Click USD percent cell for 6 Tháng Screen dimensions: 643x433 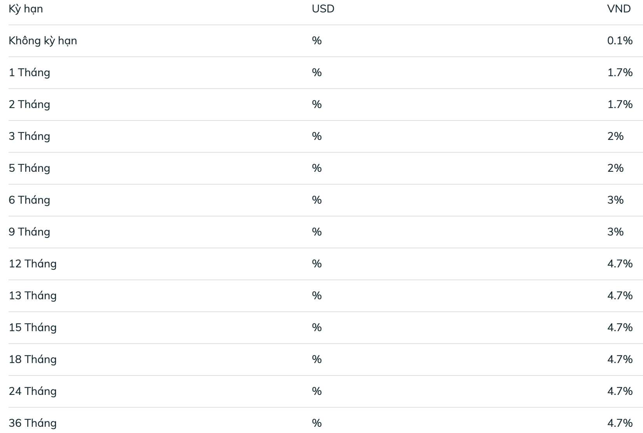pyautogui.click(x=317, y=200)
